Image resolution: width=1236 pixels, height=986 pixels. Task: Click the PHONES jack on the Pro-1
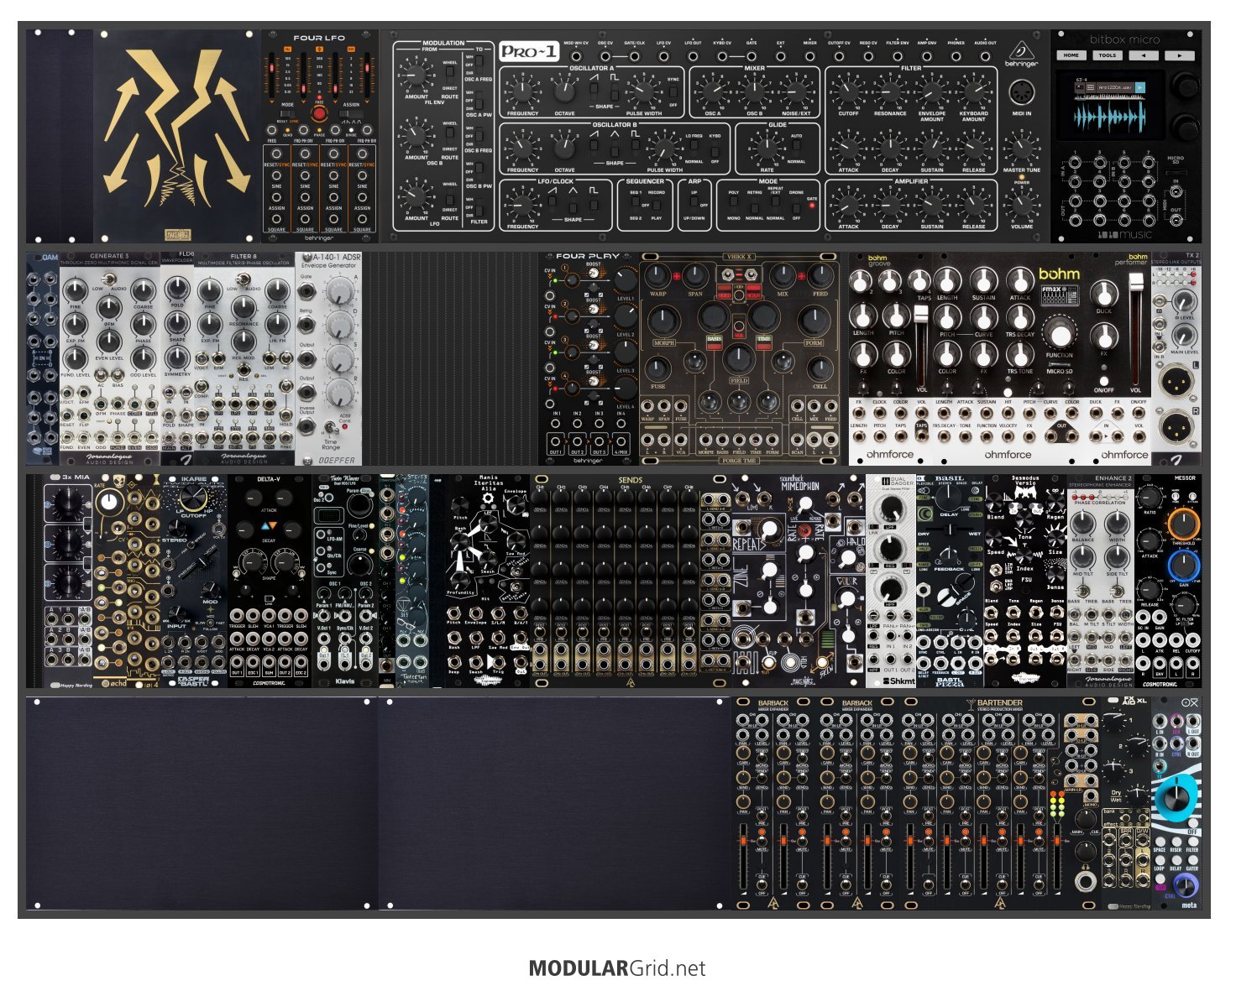pos(956,55)
